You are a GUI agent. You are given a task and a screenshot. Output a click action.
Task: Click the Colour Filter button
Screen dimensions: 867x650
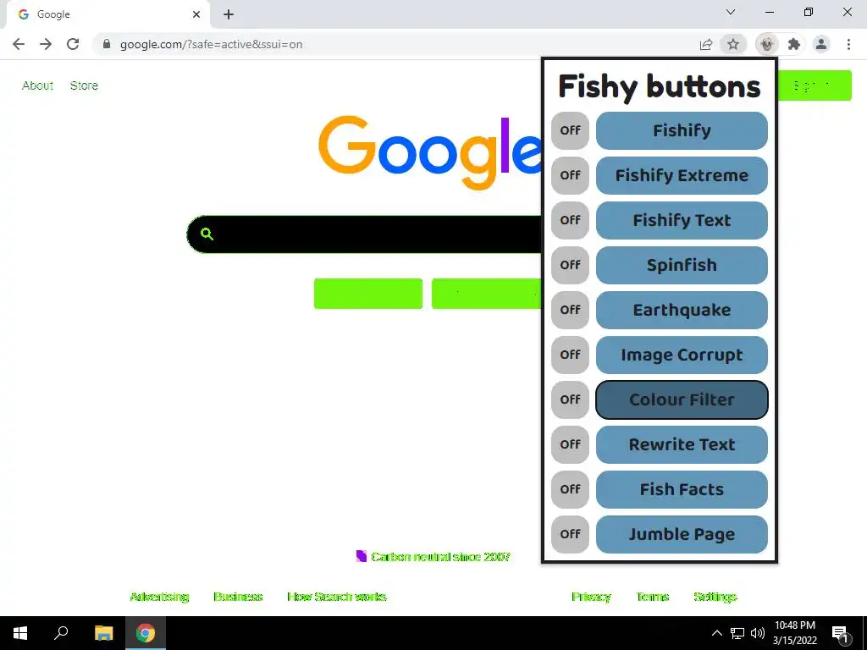pos(682,399)
